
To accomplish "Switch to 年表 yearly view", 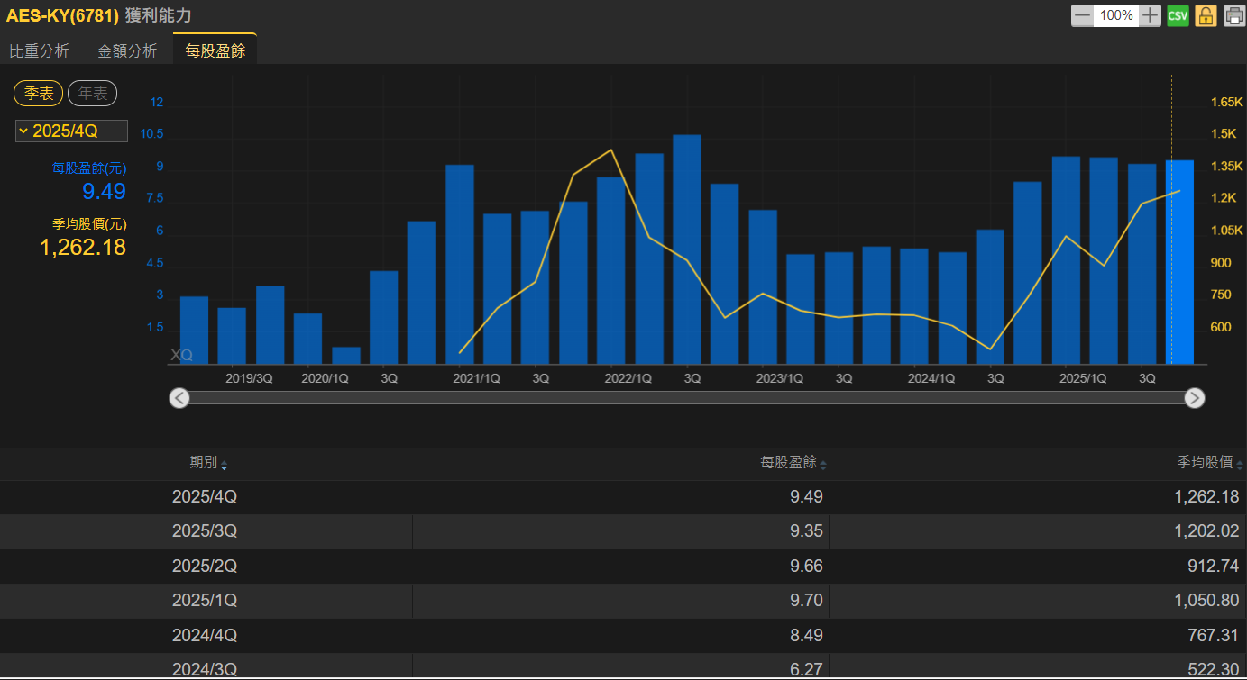I will pos(92,93).
